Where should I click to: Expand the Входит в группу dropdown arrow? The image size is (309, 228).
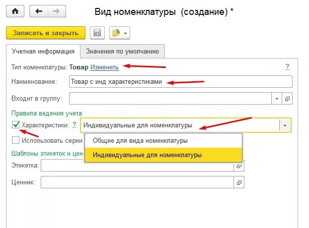click(277, 99)
